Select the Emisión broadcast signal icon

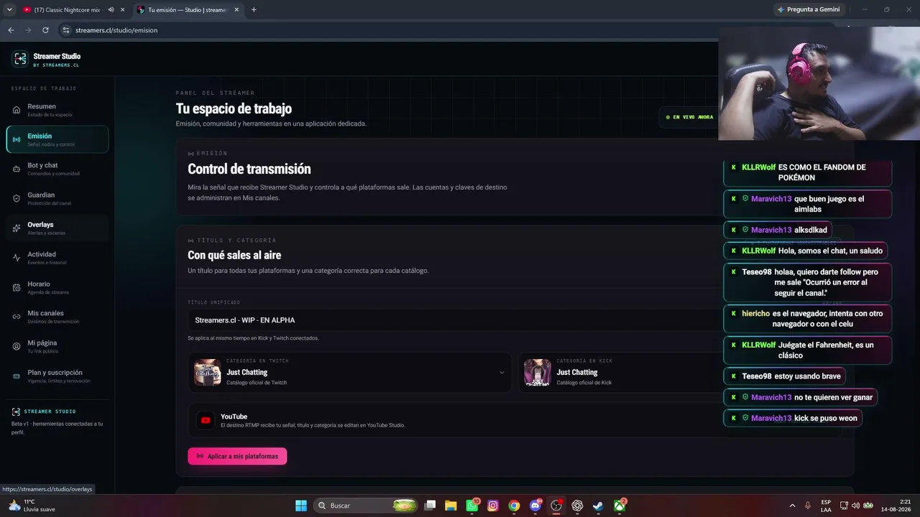(x=17, y=139)
